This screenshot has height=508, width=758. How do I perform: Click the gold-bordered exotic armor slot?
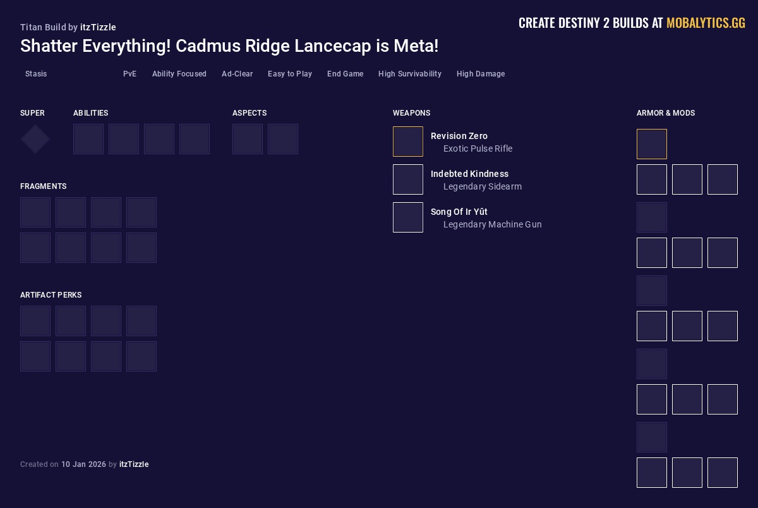(x=652, y=144)
